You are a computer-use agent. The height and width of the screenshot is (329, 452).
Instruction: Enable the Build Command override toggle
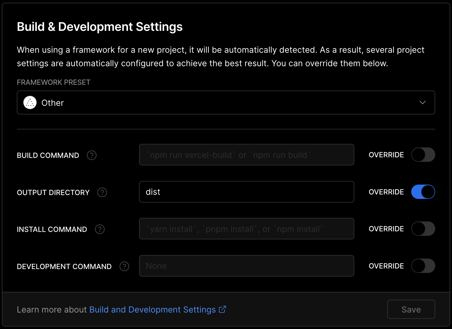pos(423,155)
